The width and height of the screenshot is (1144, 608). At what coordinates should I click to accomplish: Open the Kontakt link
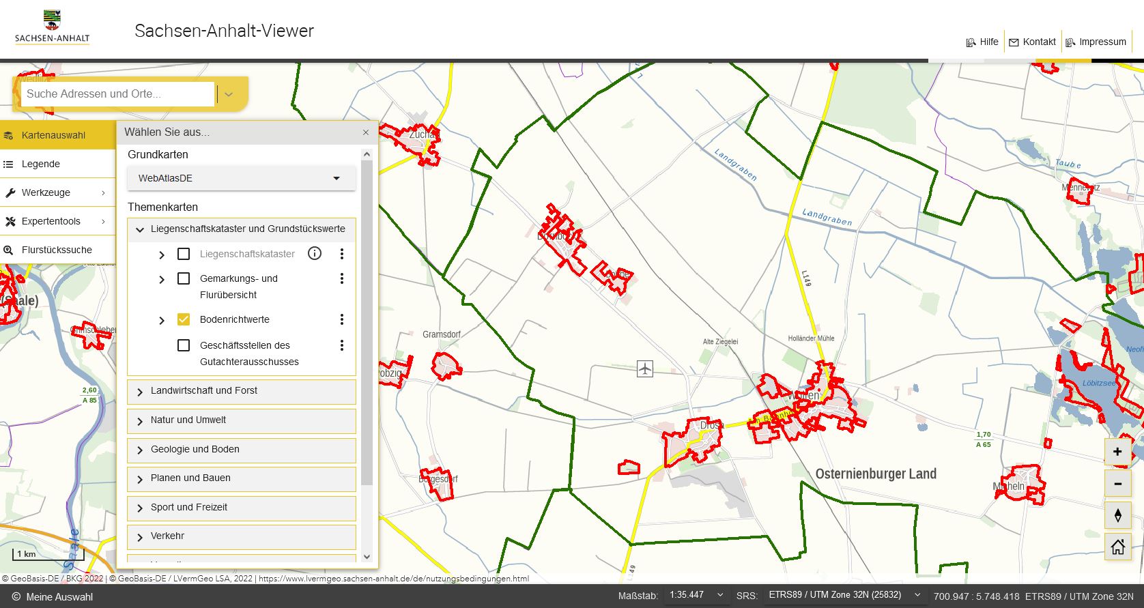[1032, 42]
